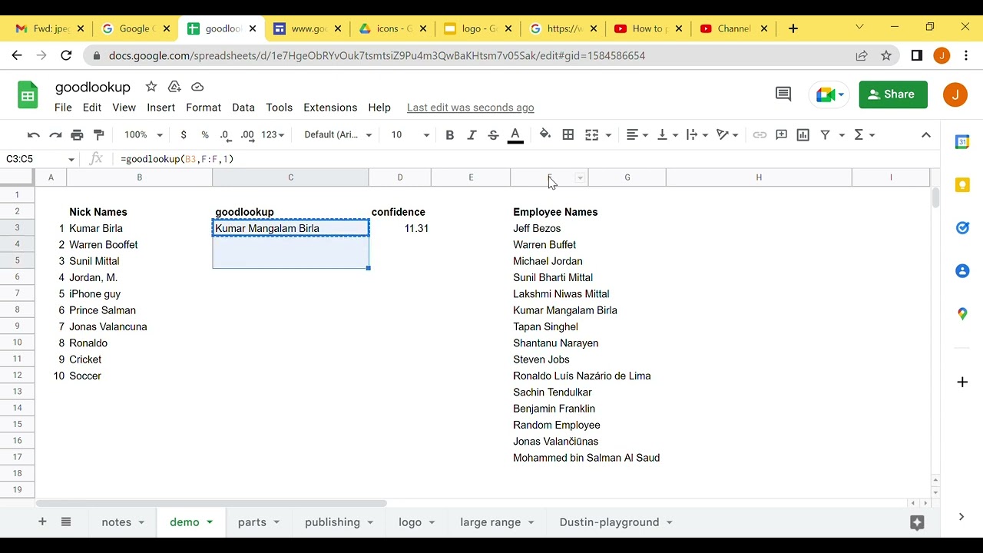Click 'Last edit was seconds ago' link
Image resolution: width=983 pixels, height=553 pixels.
471,108
